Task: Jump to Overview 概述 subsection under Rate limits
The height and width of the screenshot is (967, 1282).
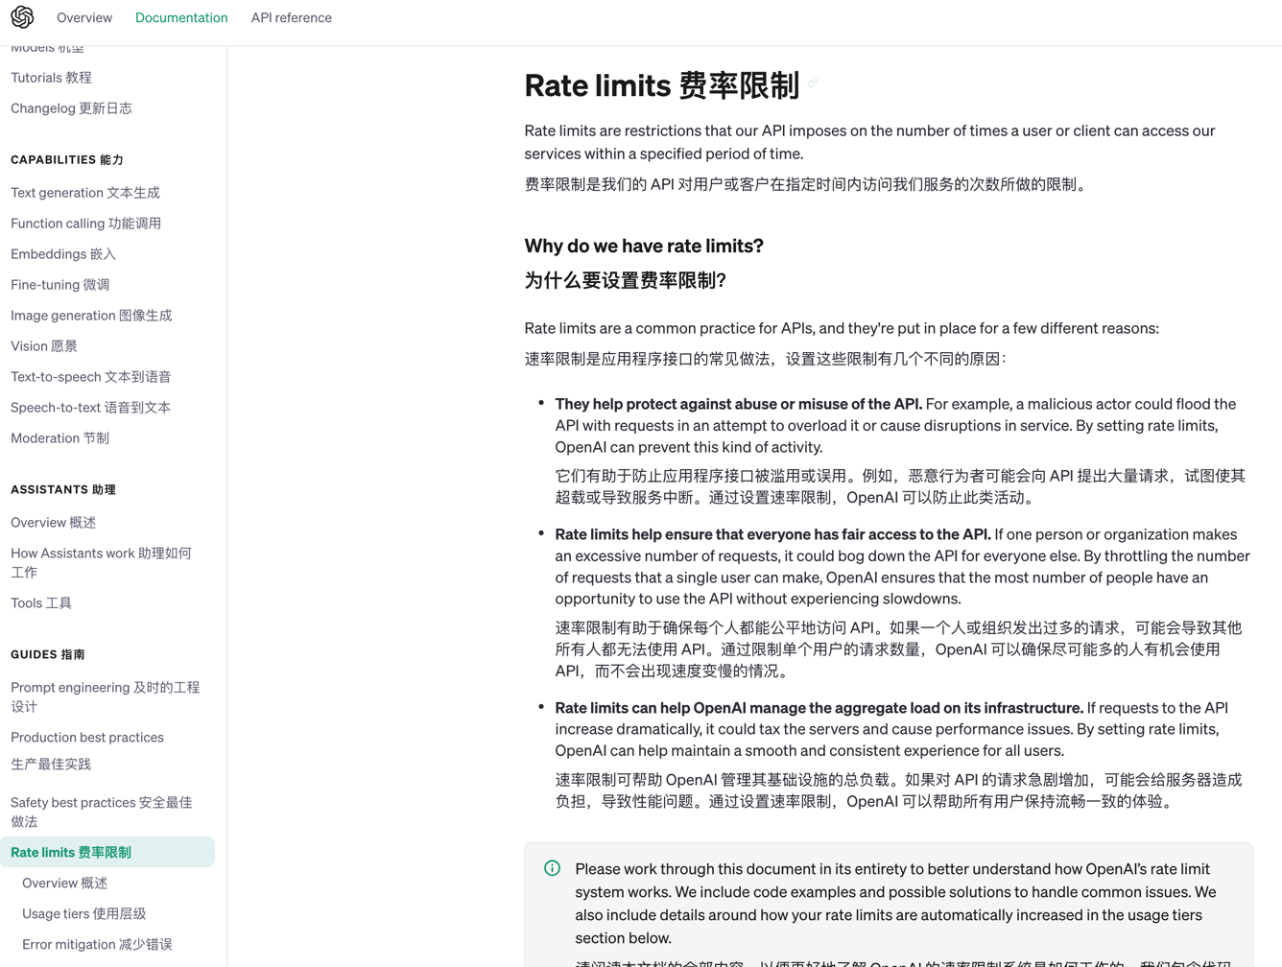Action: [x=64, y=884]
